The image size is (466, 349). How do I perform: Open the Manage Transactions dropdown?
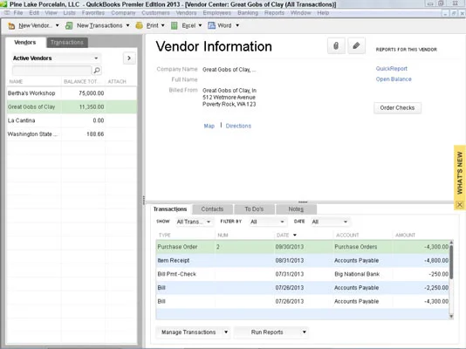[x=193, y=332]
